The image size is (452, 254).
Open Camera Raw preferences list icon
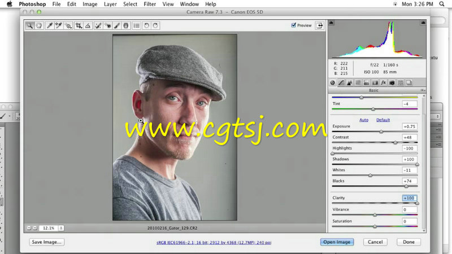pos(136,25)
